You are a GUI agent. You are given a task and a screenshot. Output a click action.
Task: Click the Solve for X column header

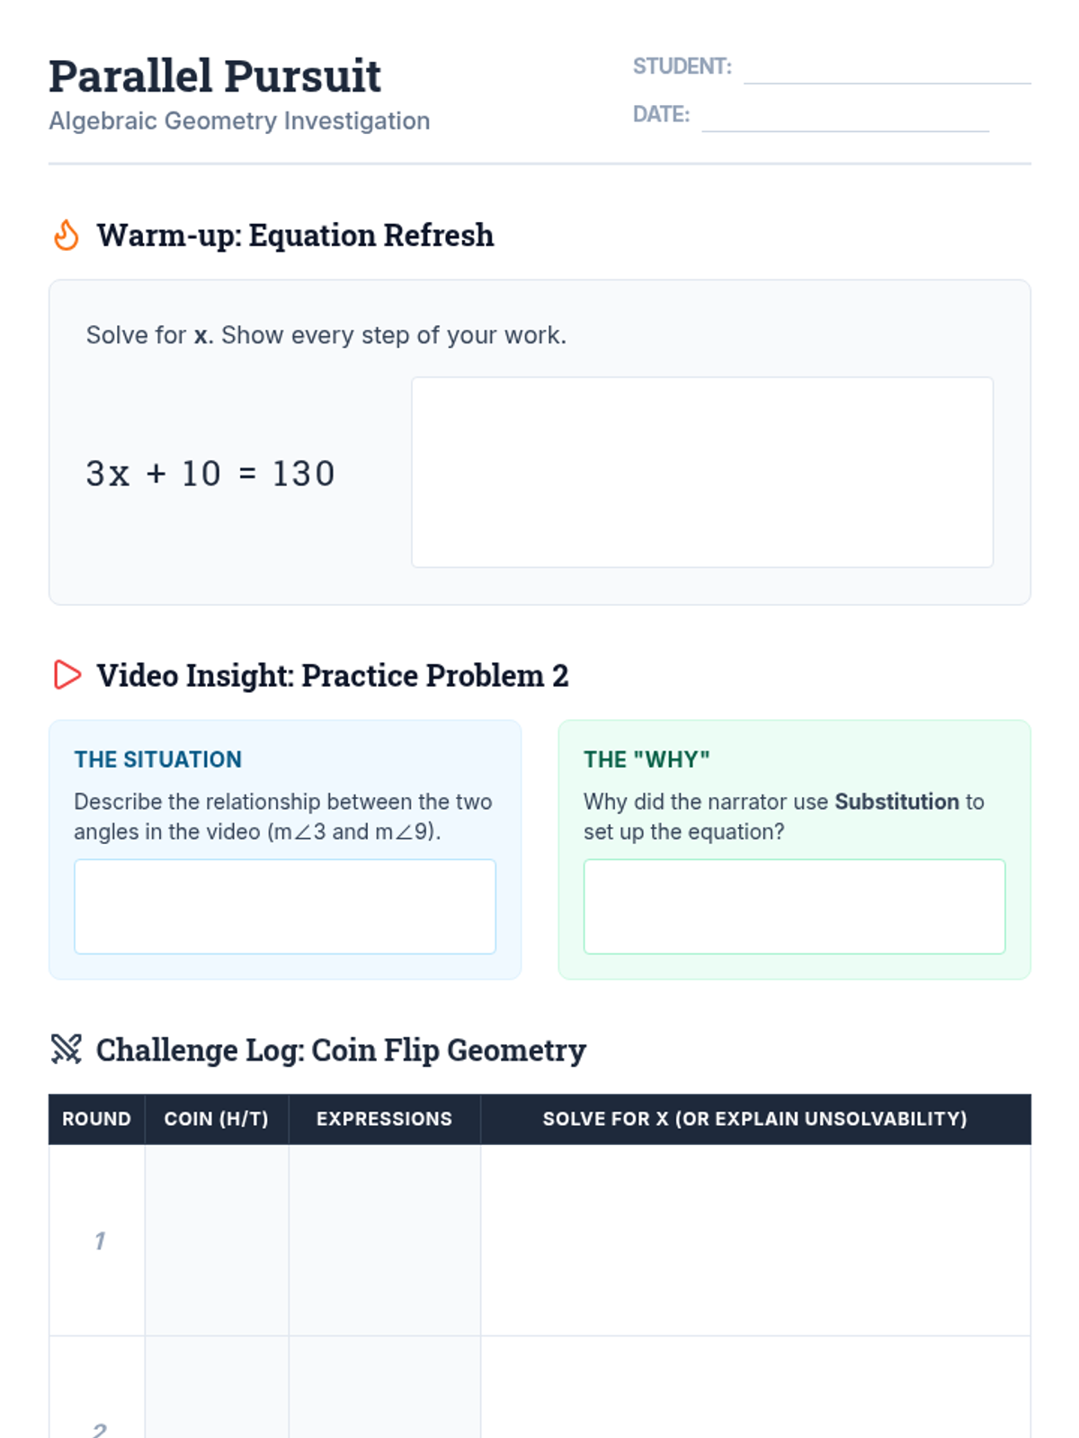click(754, 1119)
